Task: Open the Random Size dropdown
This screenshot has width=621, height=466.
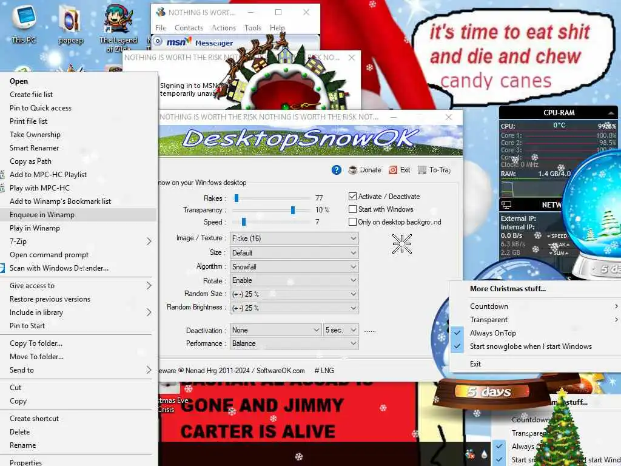Action: coord(294,294)
